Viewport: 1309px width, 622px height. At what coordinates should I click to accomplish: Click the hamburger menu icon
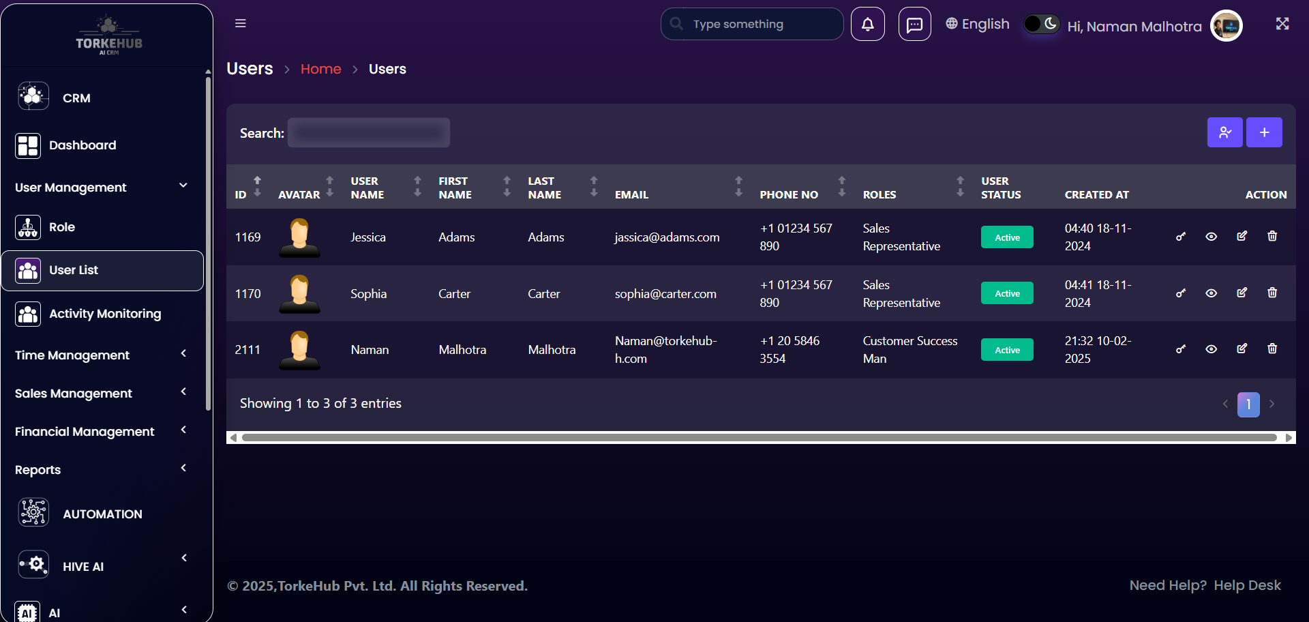click(x=240, y=23)
